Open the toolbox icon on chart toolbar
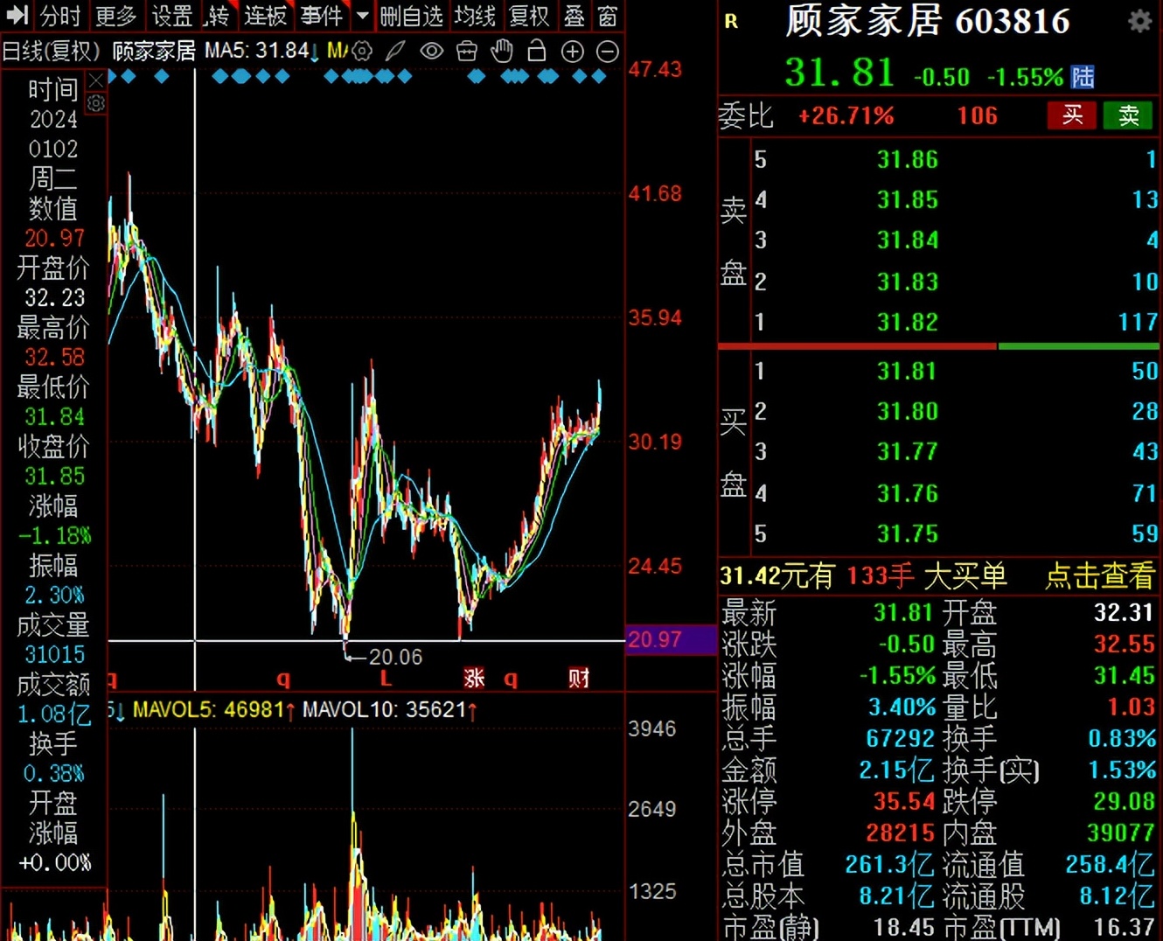Screen dimensions: 1163x941 (467, 52)
